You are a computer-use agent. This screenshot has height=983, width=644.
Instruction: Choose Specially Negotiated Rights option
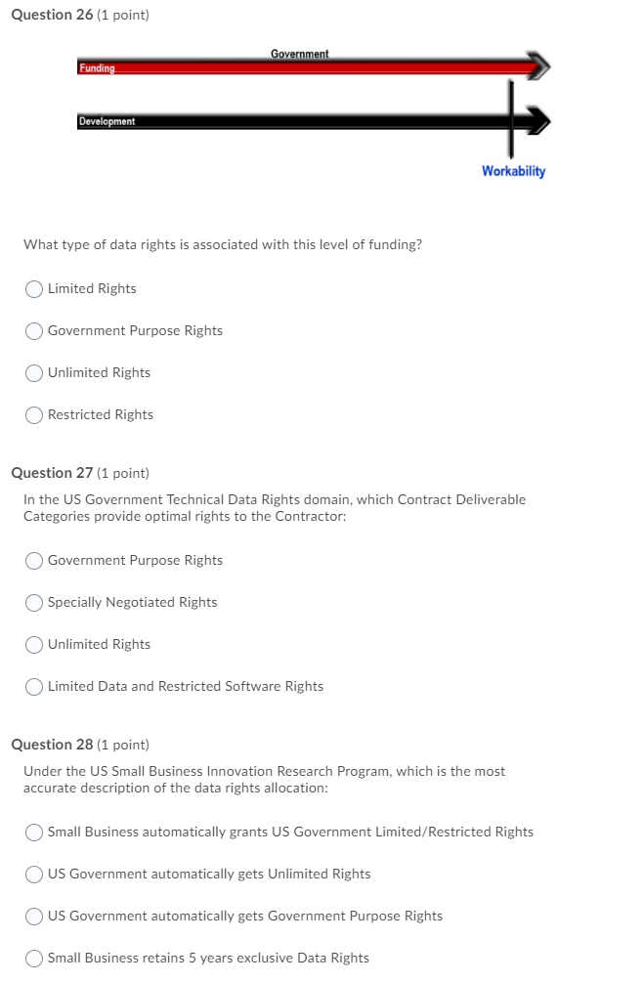34,602
